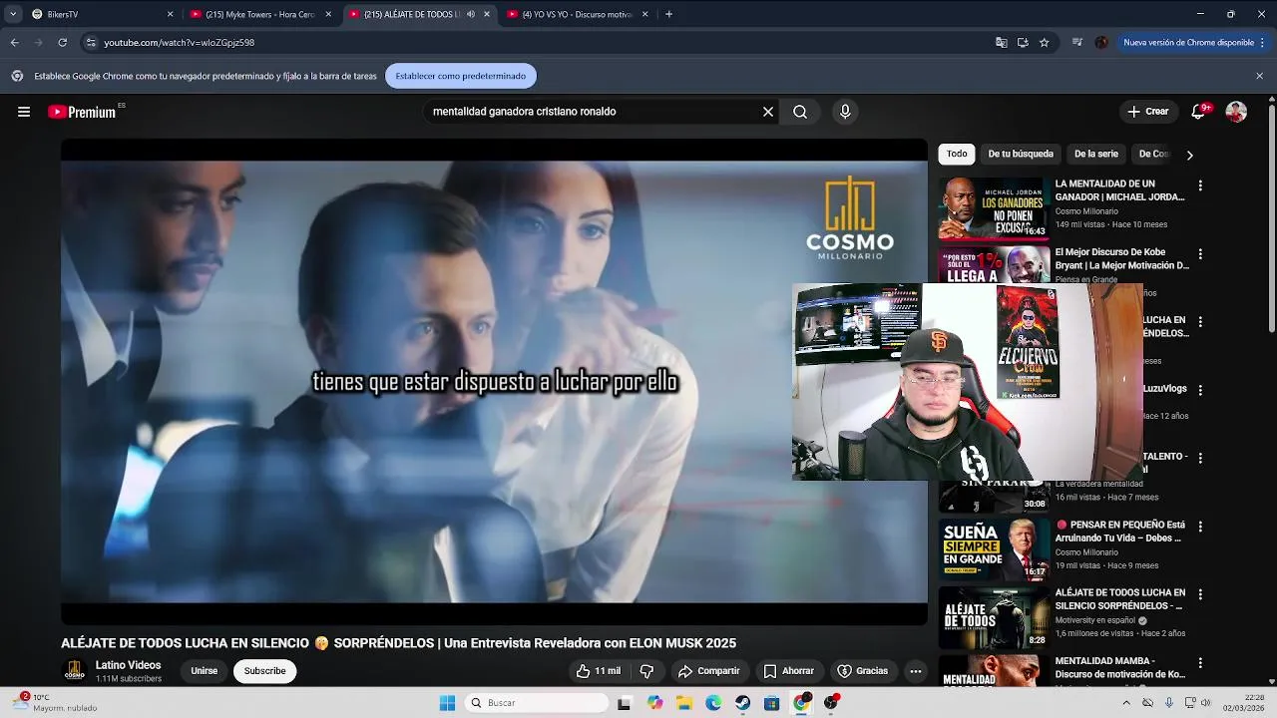Open YouTube notifications bell

1199,112
